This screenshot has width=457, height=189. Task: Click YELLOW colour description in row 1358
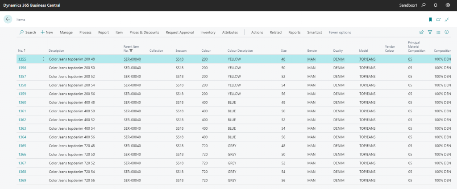234,85
